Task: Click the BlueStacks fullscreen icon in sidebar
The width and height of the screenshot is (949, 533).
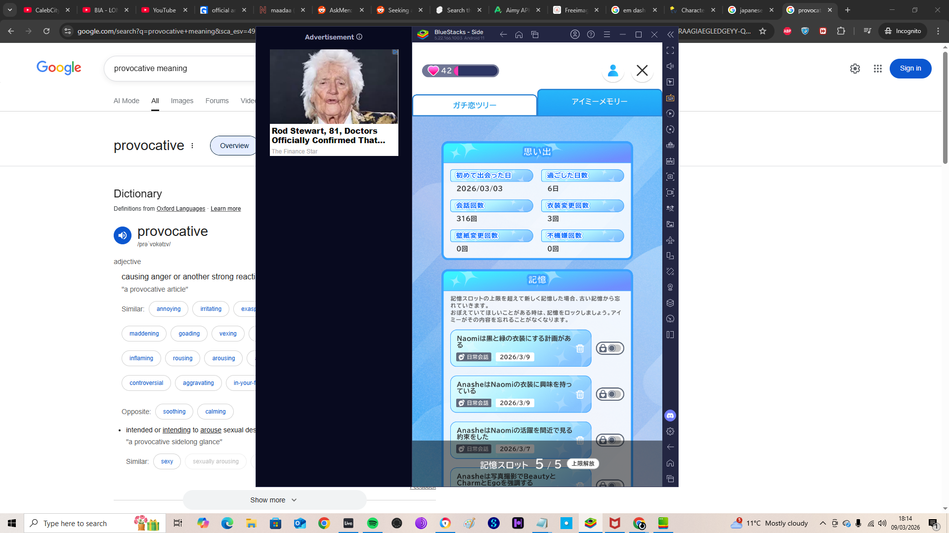Action: pos(670,50)
